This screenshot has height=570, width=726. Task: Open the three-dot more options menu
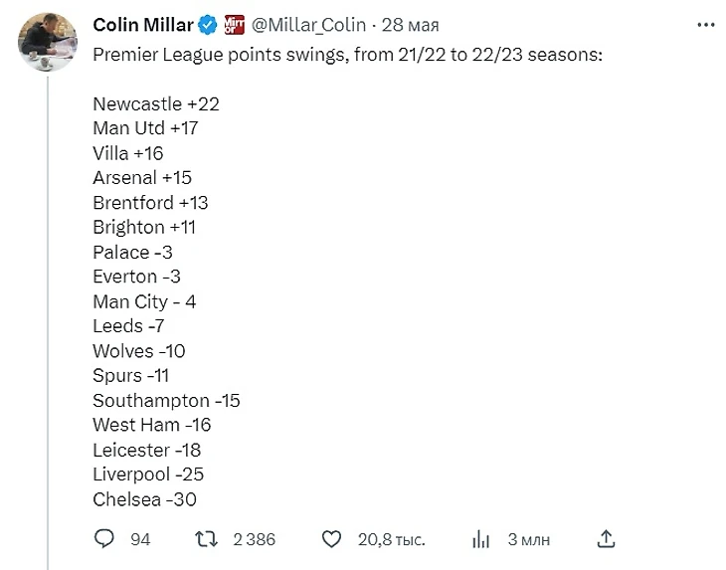tap(706, 25)
